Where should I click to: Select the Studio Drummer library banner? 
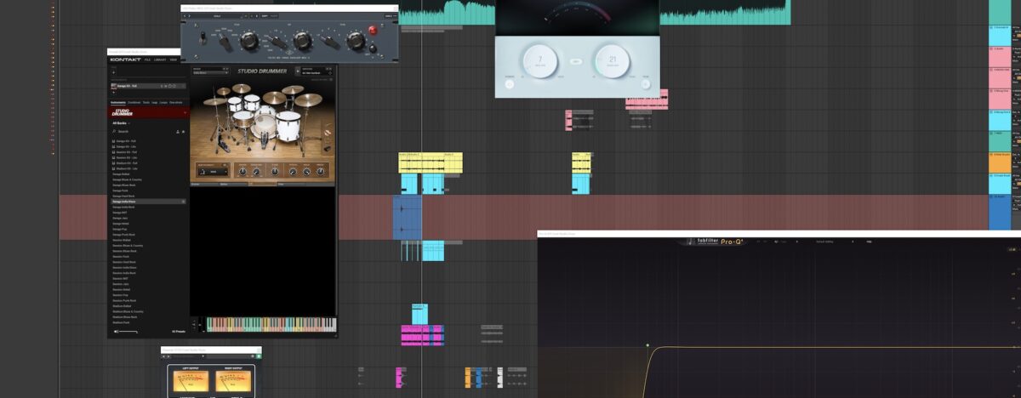[147, 111]
